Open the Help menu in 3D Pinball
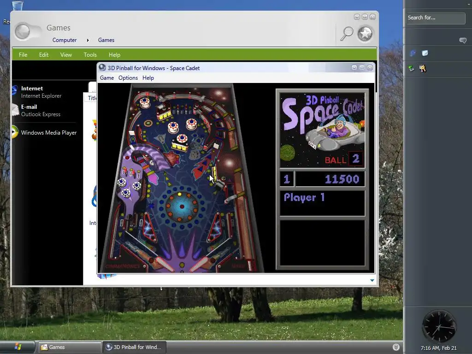This screenshot has width=472, height=354. (x=148, y=77)
